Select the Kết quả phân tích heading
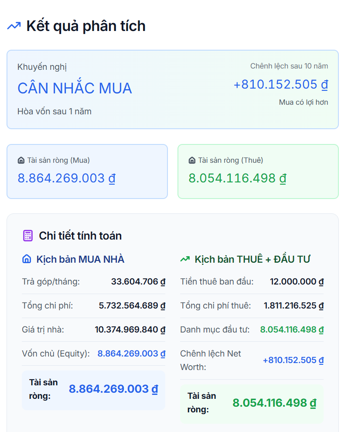 (86, 26)
